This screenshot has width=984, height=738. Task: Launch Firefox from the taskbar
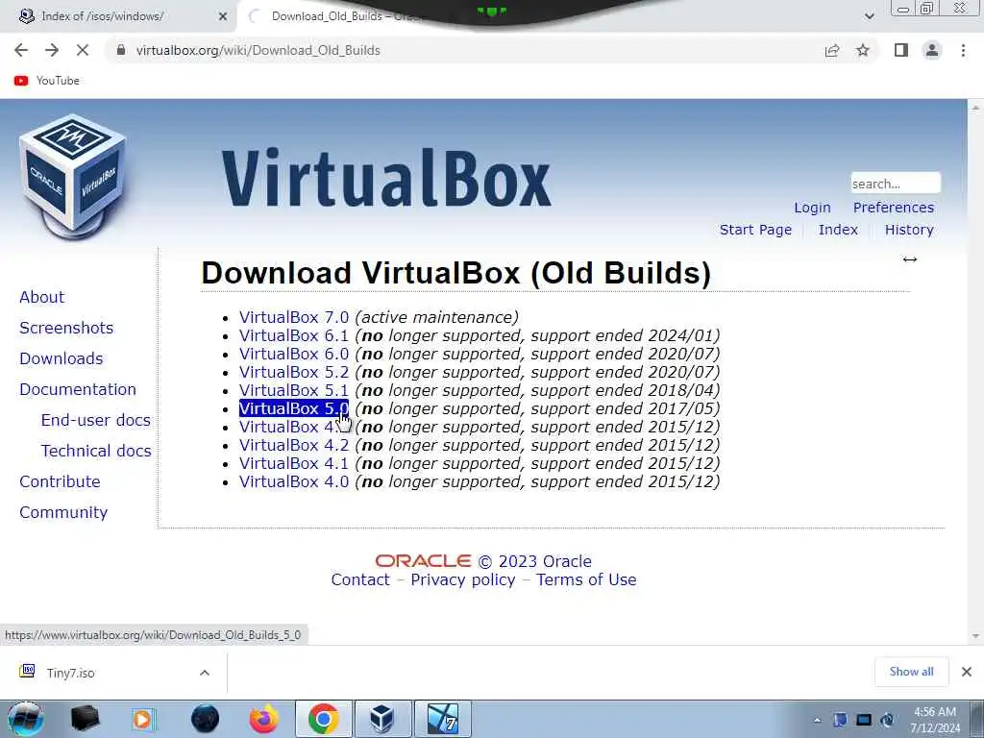pos(264,719)
